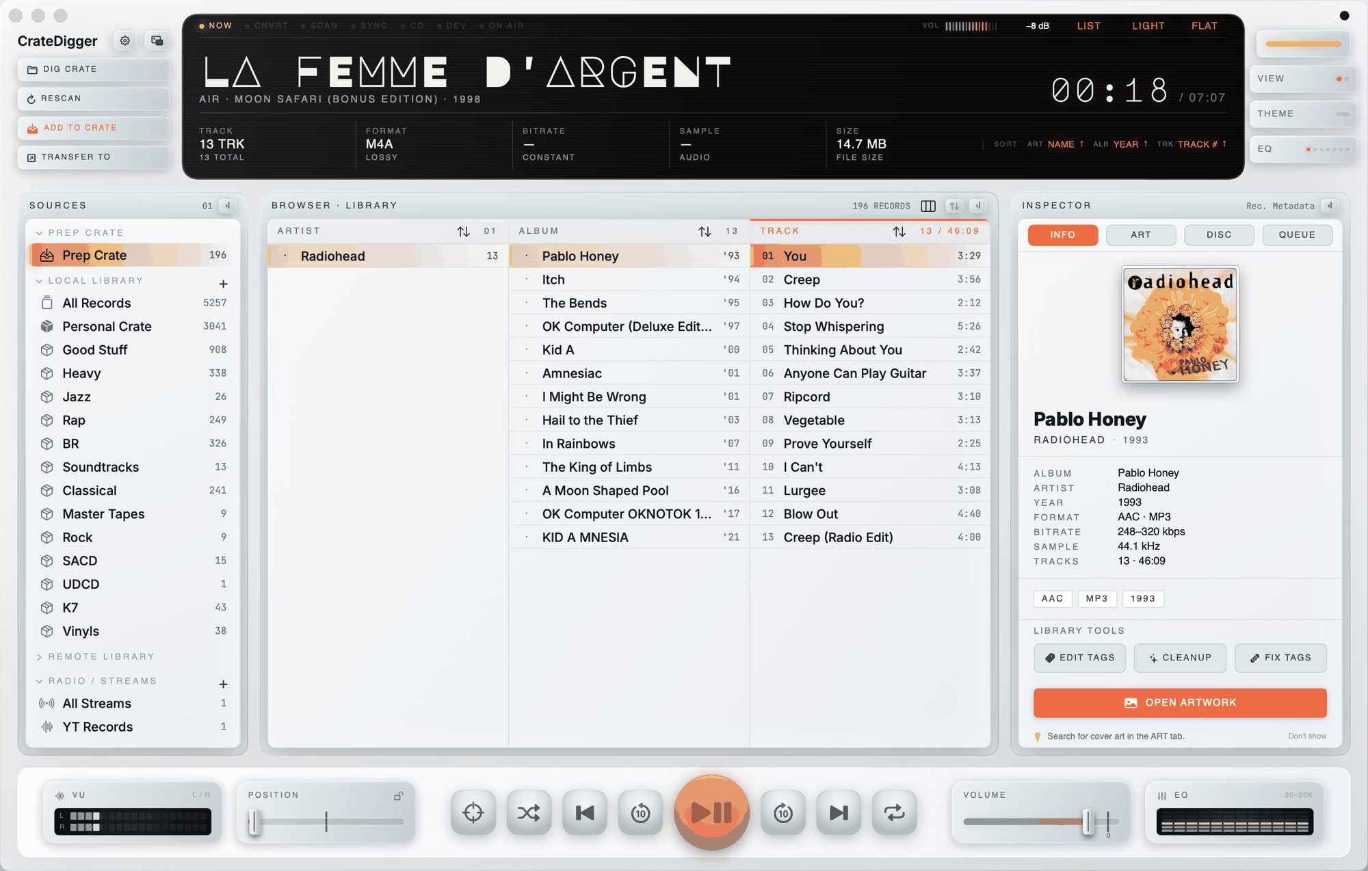
Task: Toggle album sort by YEAR
Action: pyautogui.click(x=1130, y=144)
